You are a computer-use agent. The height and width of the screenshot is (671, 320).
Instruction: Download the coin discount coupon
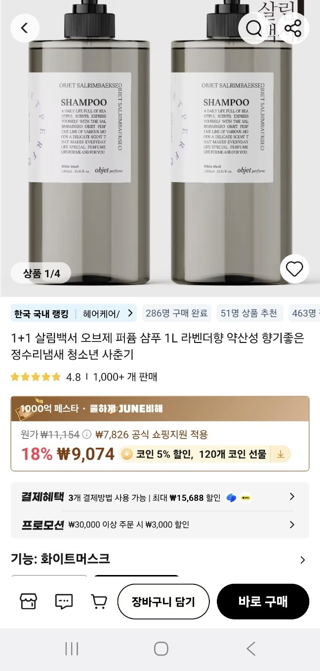click(280, 454)
